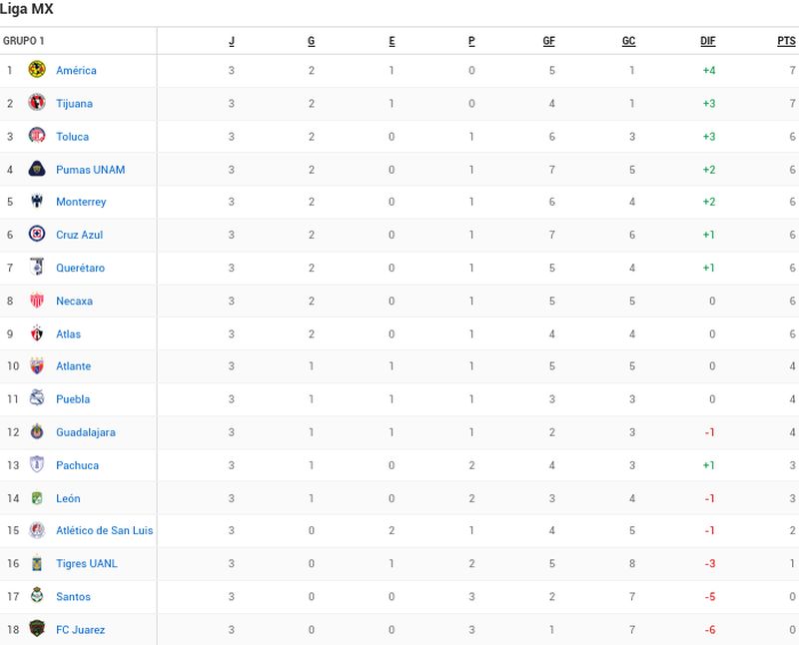Open the Atlético de San Luis team link

(x=105, y=531)
